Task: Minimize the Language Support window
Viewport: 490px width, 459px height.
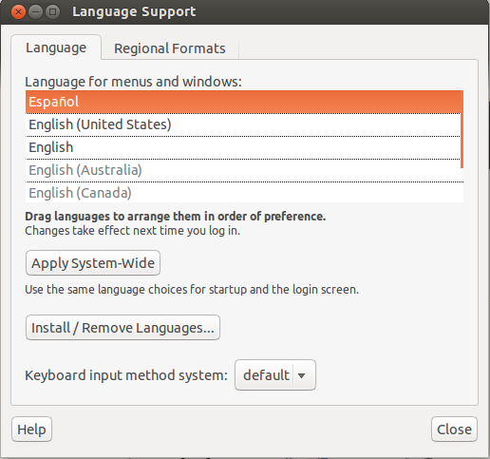Action: [x=35, y=12]
